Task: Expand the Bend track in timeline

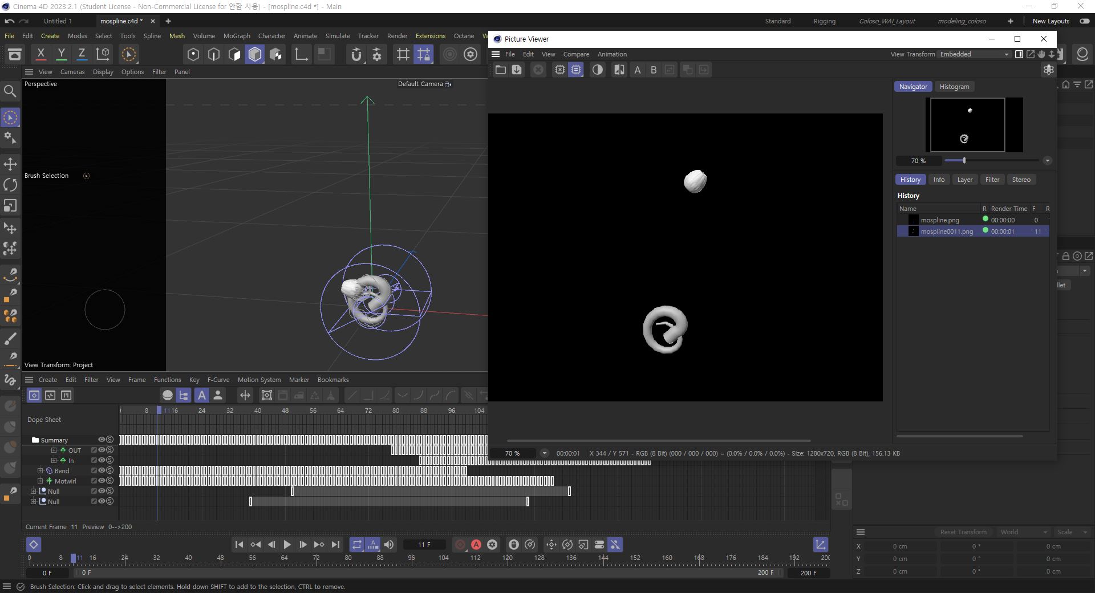Action: click(40, 470)
